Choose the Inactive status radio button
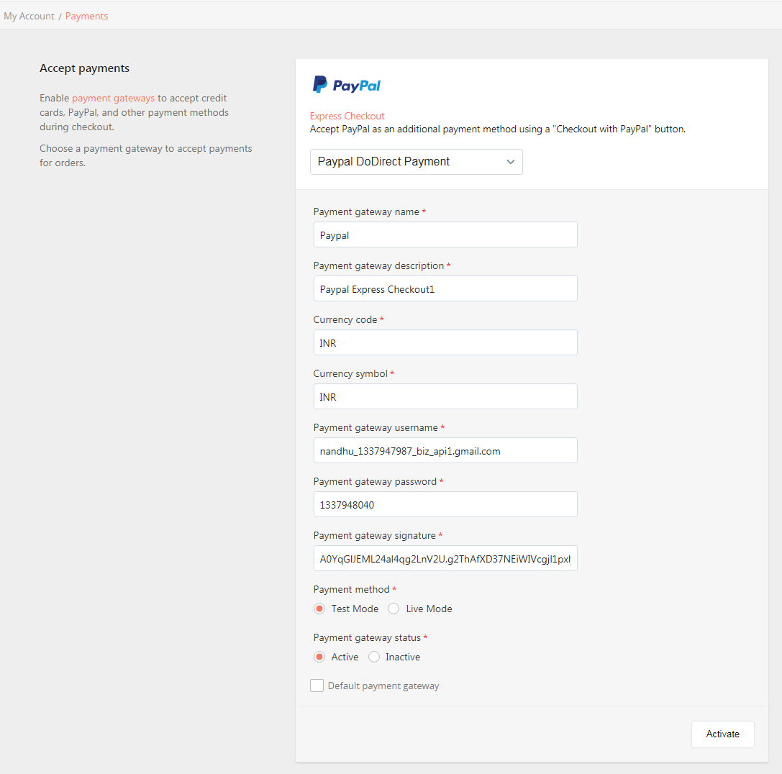Screen dimensions: 782x774 tap(374, 657)
